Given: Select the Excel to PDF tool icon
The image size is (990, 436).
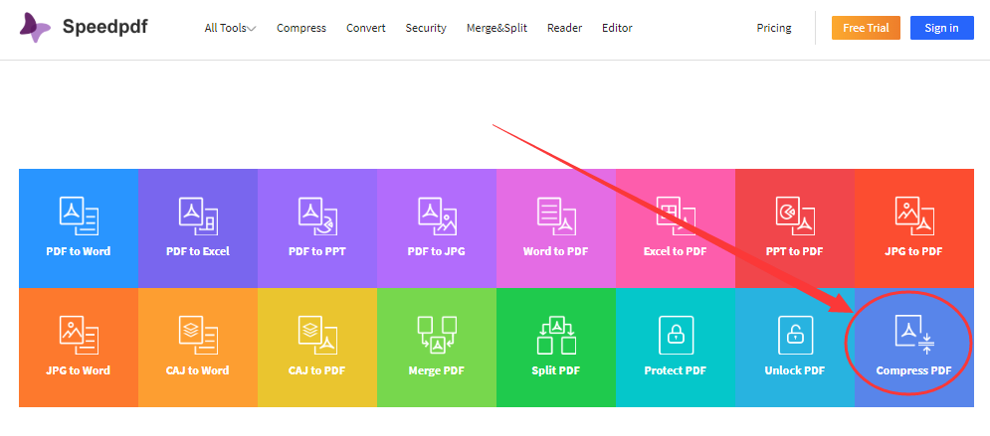Looking at the screenshot, I should click(675, 216).
